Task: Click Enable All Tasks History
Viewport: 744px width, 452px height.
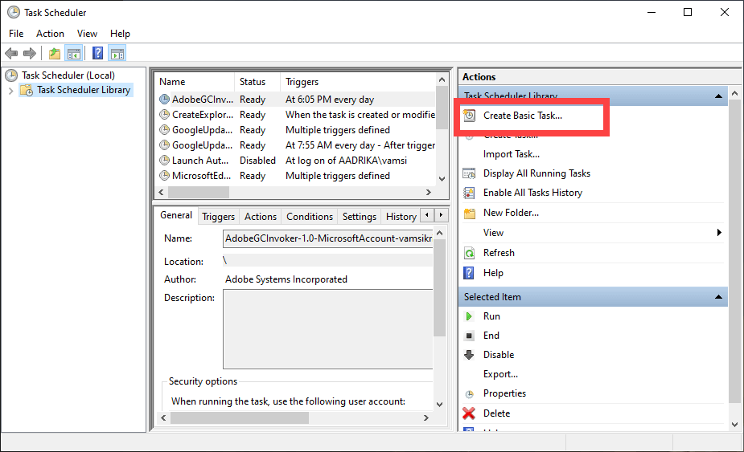Action: tap(532, 193)
